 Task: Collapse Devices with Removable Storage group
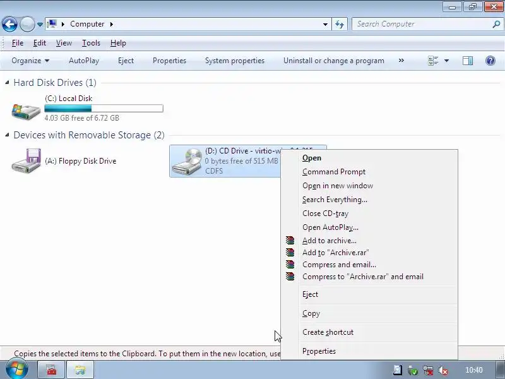coord(7,135)
